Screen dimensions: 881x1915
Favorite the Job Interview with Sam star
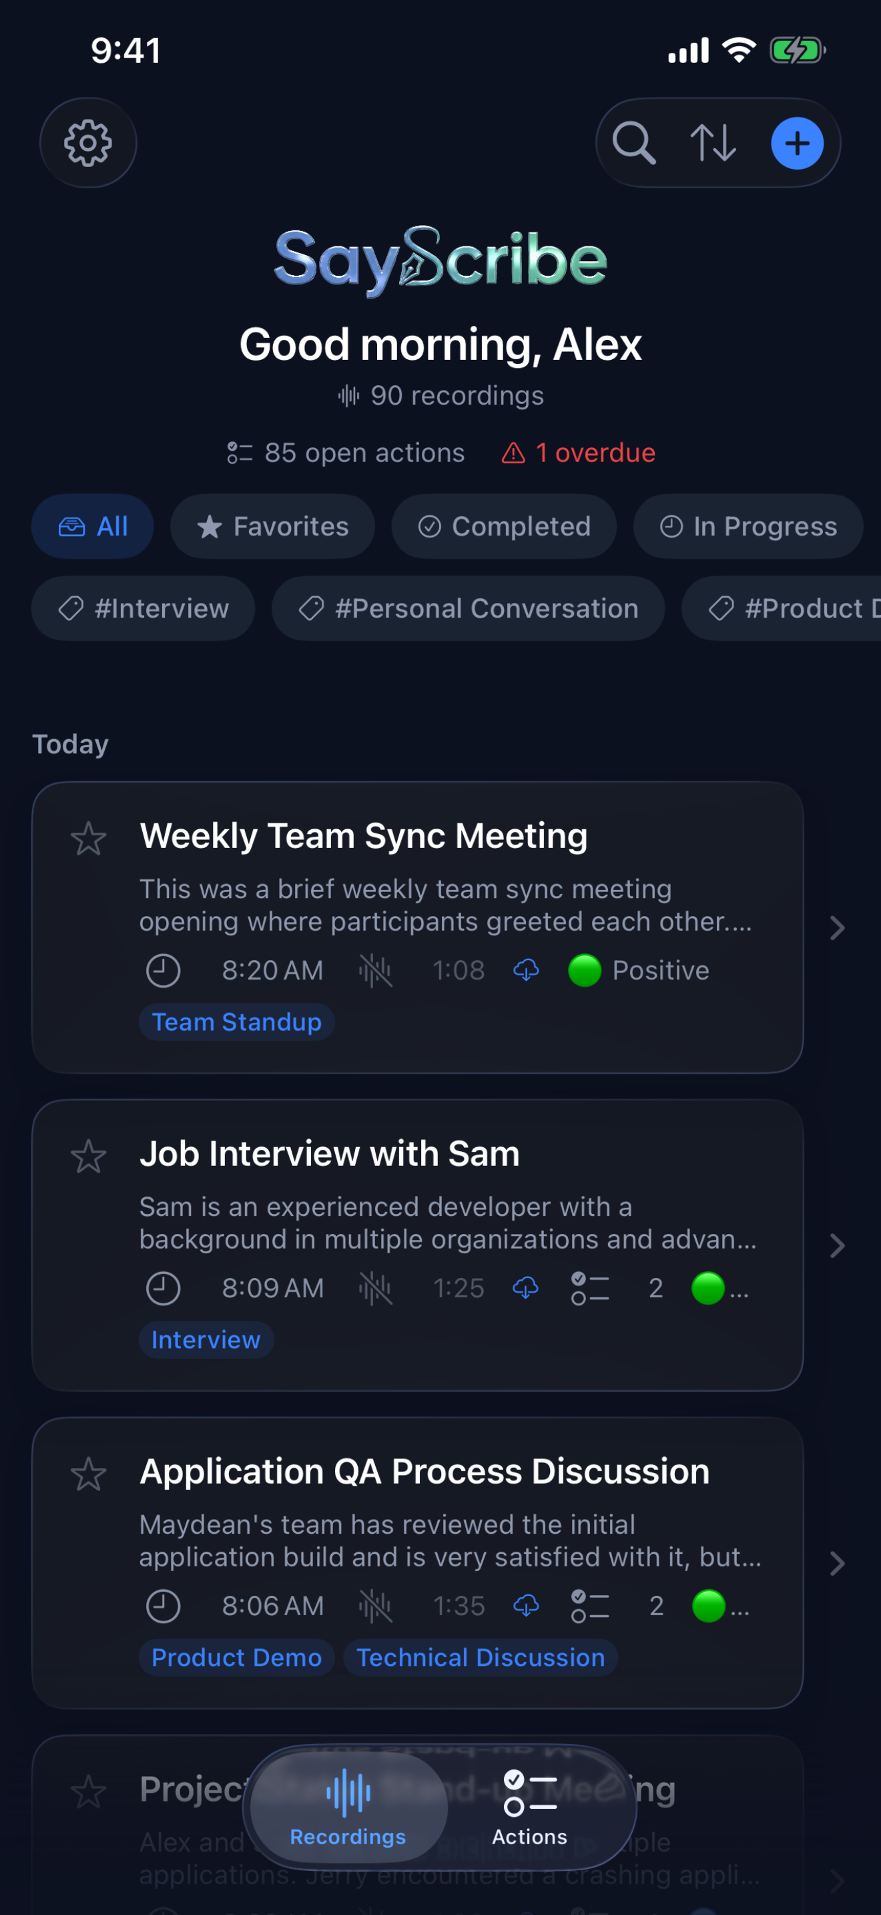(88, 1156)
